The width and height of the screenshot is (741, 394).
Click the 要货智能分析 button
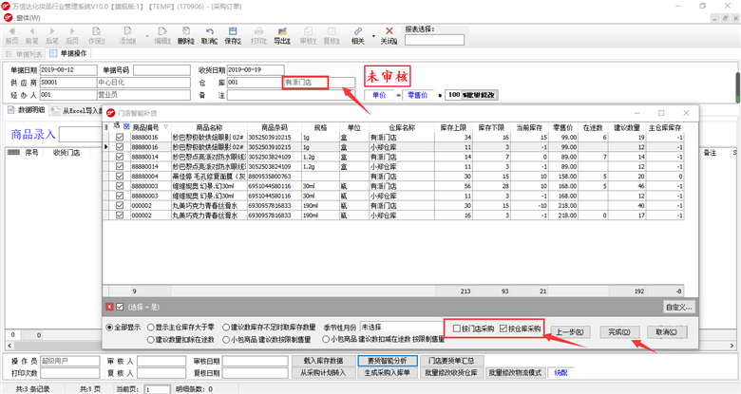[388, 361]
